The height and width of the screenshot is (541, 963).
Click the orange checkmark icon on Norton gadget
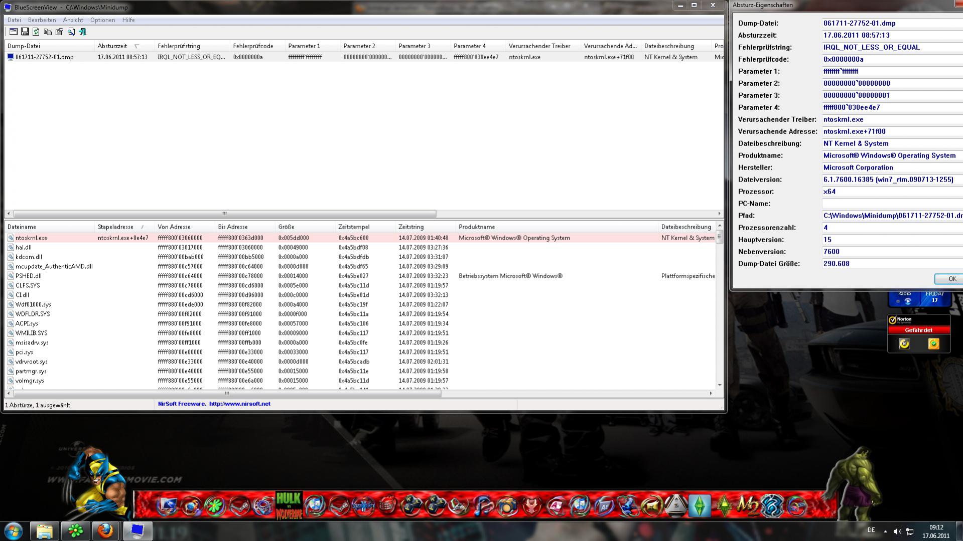pos(933,344)
